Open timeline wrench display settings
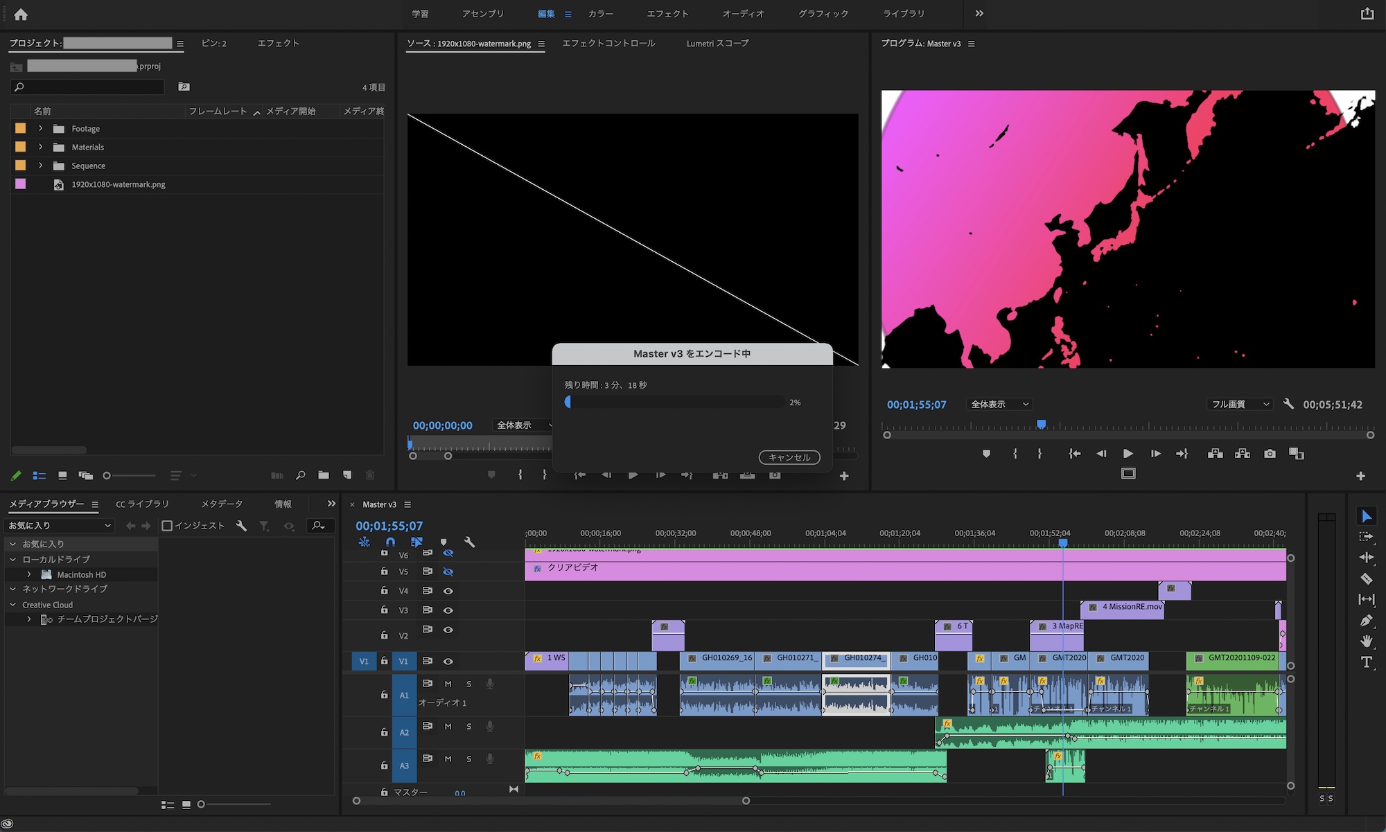This screenshot has height=832, width=1386. tap(469, 542)
